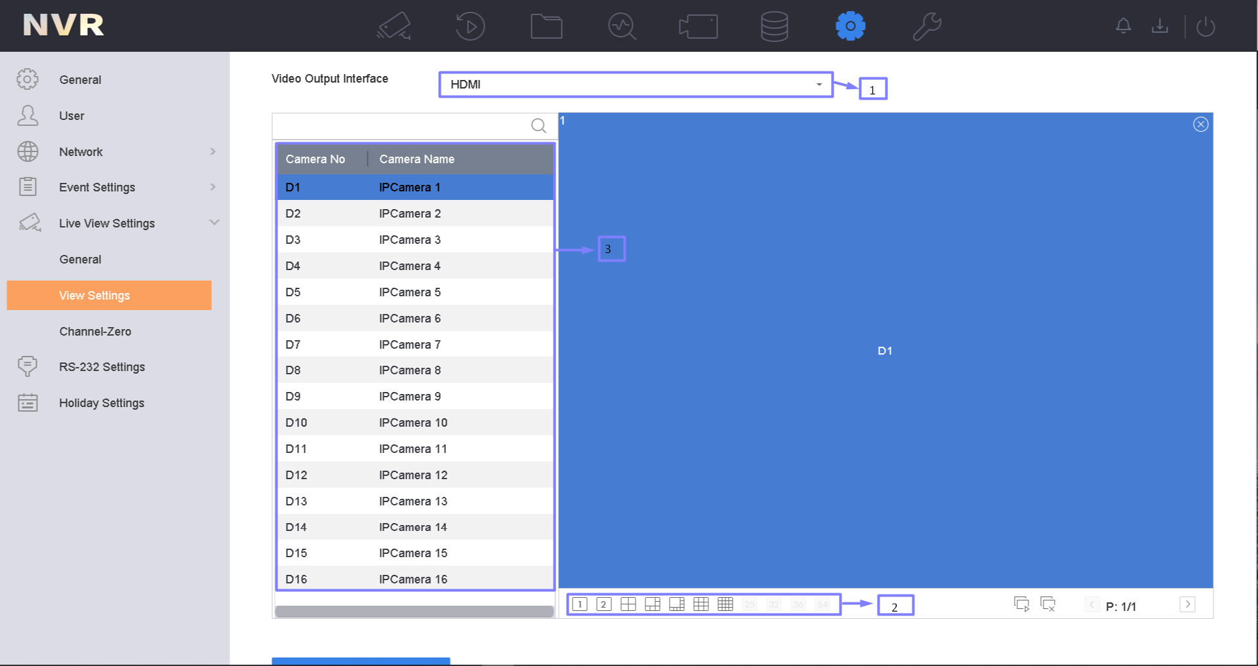This screenshot has width=1258, height=666.
Task: Click the camera list horizontal scrollbar
Action: pyautogui.click(x=415, y=611)
